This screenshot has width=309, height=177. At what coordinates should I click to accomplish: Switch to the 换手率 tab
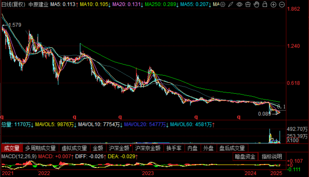174,148
